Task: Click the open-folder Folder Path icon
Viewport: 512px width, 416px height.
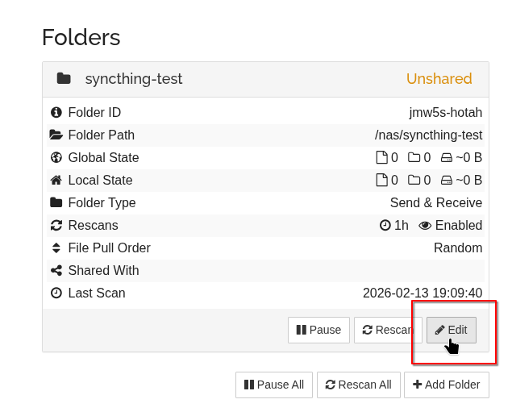Action: 56,135
